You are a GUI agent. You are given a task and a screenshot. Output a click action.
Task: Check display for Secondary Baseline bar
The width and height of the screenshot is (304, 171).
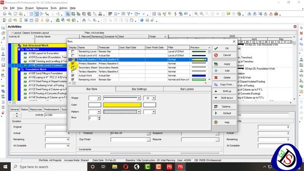click(73, 67)
